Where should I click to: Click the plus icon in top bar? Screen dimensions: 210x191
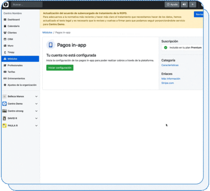pyautogui.click(x=192, y=4)
